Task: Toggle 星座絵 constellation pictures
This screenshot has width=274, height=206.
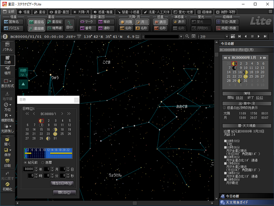Action: (55, 22)
